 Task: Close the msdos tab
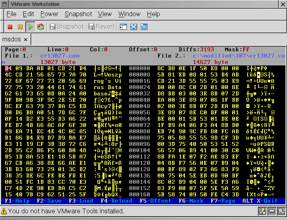point(26,39)
